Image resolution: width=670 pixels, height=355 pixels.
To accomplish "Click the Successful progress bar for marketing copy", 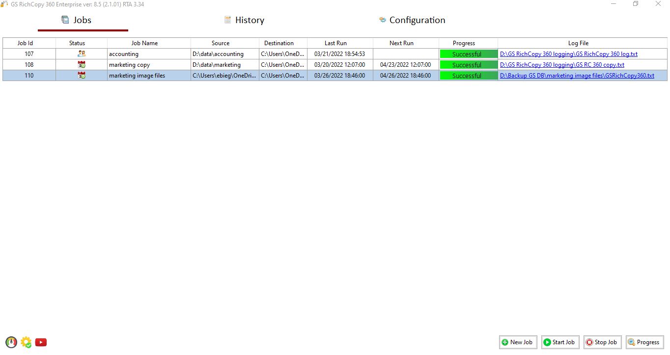I will click(x=469, y=65).
